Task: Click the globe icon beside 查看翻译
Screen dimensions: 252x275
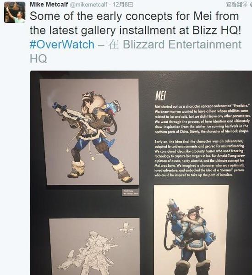Action: click(251, 5)
